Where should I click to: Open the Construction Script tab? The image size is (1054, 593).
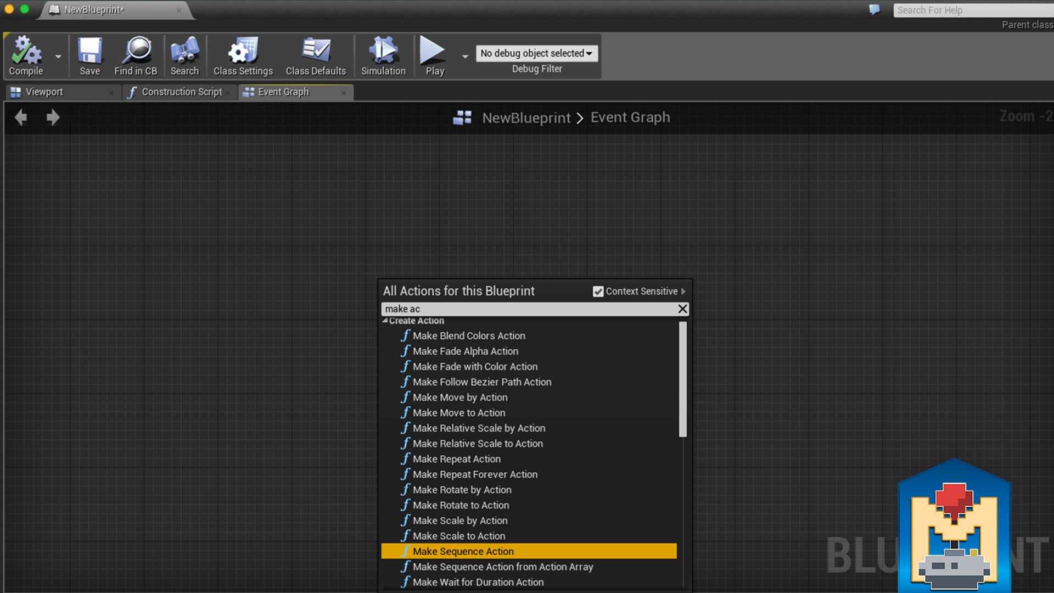180,92
